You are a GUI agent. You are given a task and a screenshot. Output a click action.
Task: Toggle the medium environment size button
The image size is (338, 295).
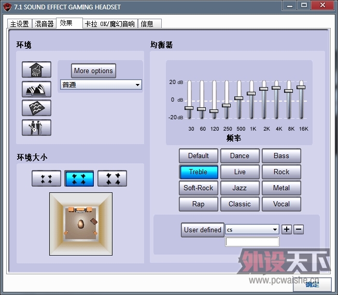[x=79, y=178]
